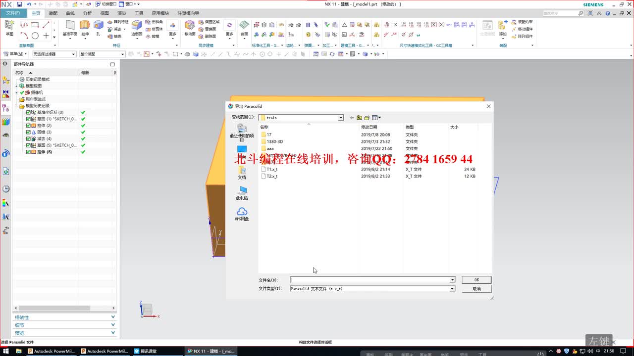Toggle checkbox for first 草图 (1) feature

click(28, 119)
